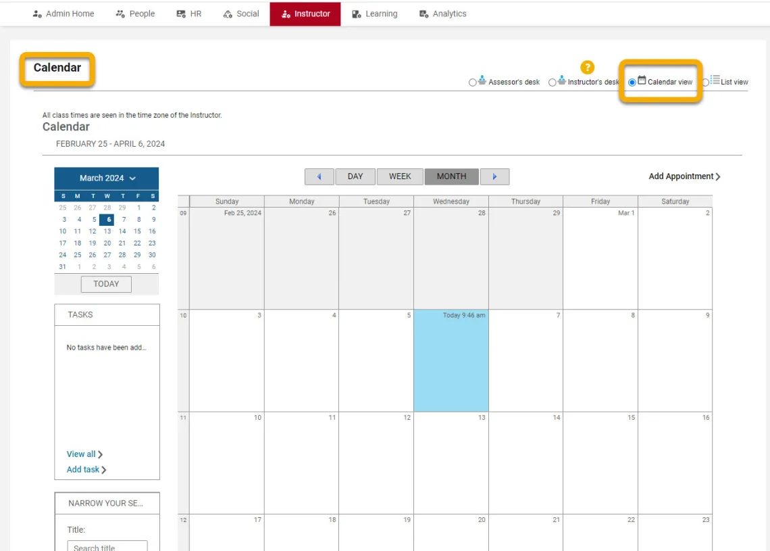Click the Learning tab icon

click(x=357, y=14)
